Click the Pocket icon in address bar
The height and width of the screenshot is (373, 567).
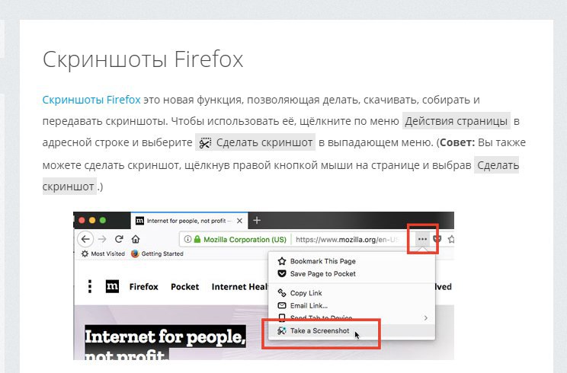tap(437, 239)
